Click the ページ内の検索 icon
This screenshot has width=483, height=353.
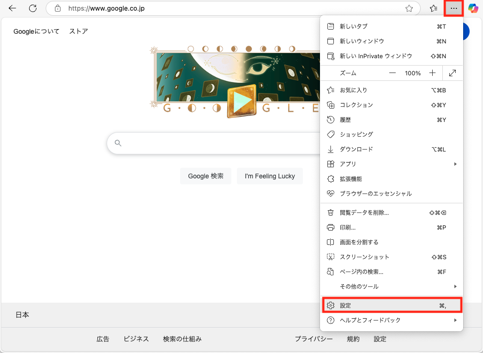(x=331, y=272)
